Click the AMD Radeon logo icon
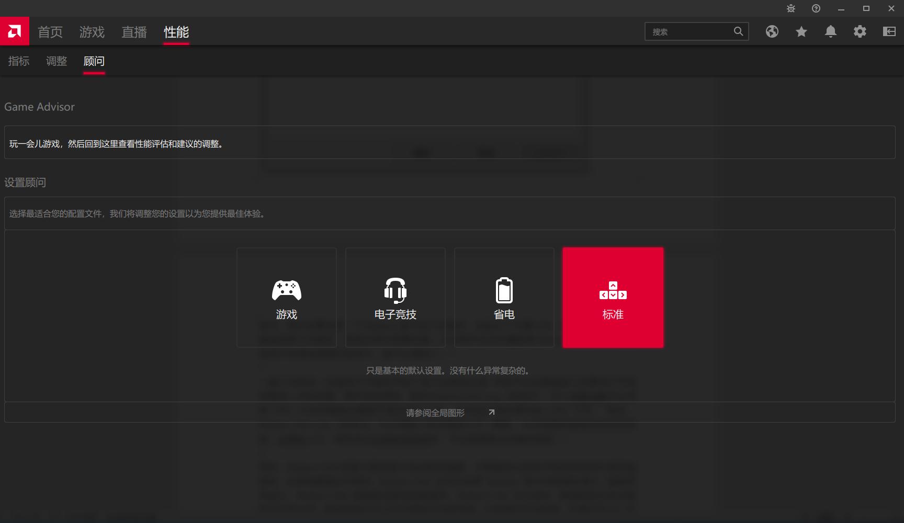 point(14,31)
